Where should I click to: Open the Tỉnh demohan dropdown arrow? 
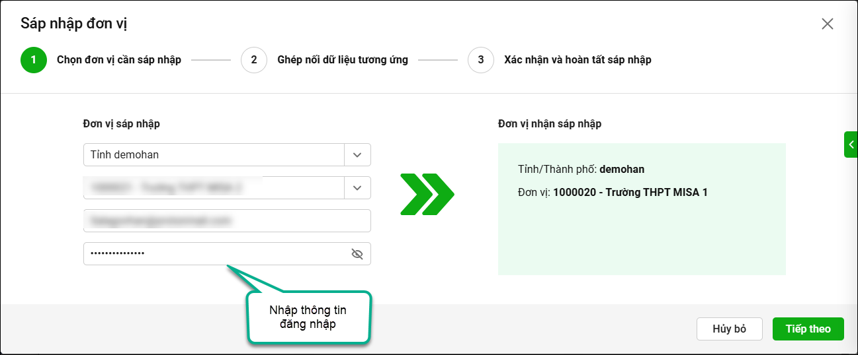pyautogui.click(x=357, y=155)
